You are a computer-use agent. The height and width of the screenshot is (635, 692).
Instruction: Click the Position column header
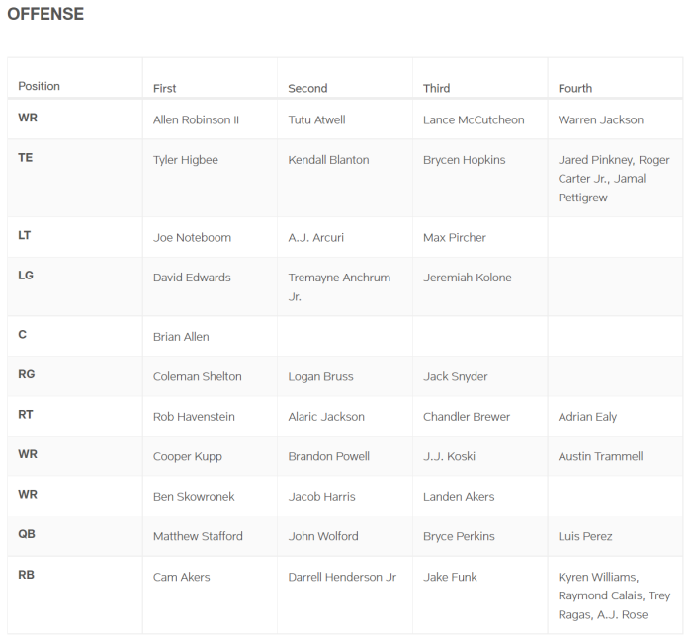[39, 87]
